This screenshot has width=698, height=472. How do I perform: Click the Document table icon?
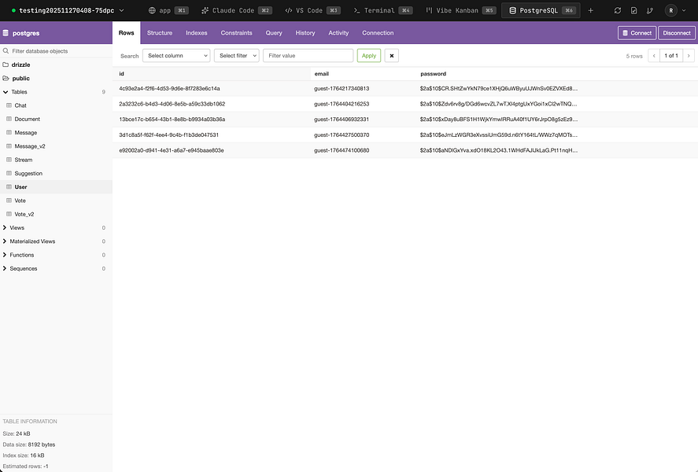tap(9, 119)
